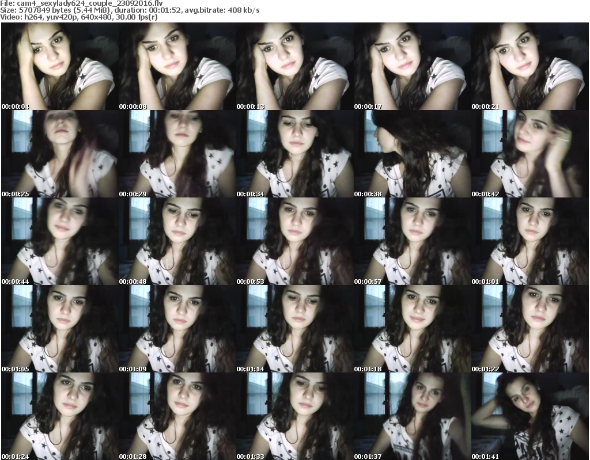
Task: Open the frame stamped 00:00:42
Action: [530, 154]
